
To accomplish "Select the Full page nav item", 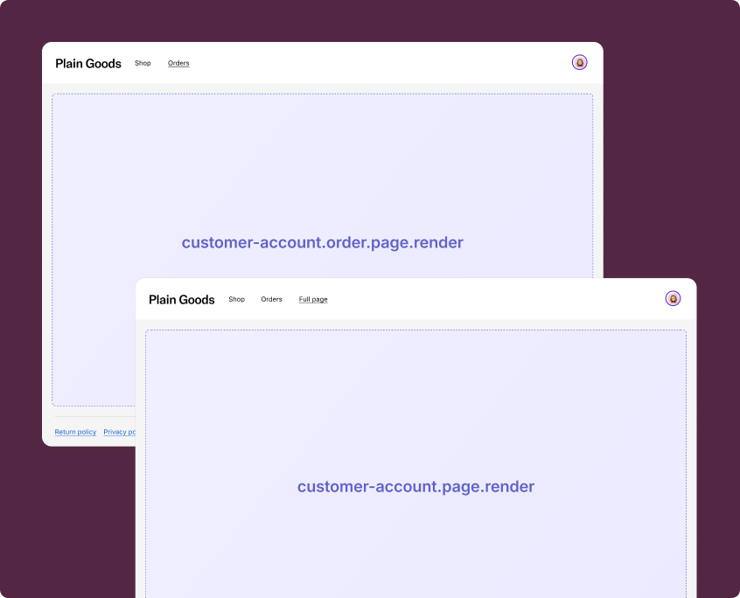I will 313,300.
